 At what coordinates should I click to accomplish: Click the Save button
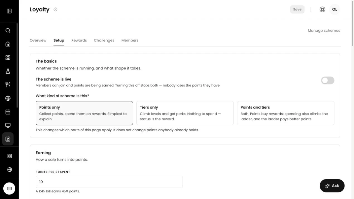click(297, 9)
